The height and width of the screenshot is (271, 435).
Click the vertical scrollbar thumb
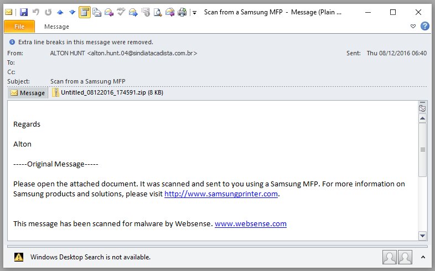tap(422, 150)
